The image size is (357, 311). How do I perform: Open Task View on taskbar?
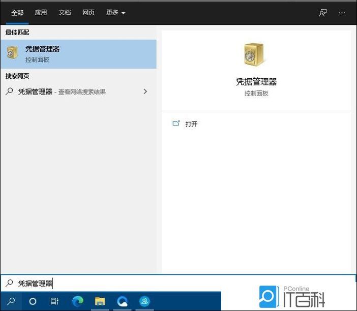pos(54,301)
